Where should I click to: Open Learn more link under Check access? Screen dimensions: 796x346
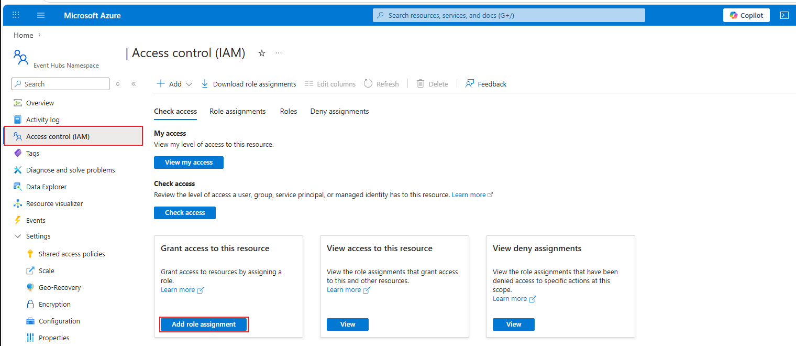click(x=472, y=194)
